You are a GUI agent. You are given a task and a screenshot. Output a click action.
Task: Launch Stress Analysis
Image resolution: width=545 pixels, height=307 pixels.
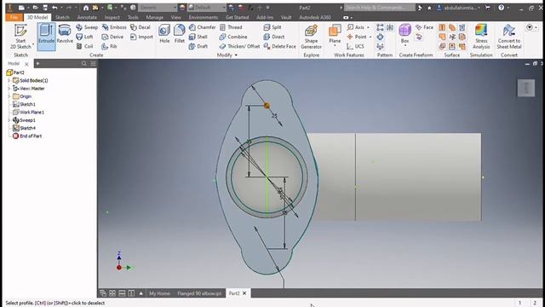tap(481, 37)
